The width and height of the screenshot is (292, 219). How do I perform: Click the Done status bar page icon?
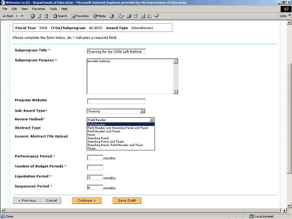point(3,216)
